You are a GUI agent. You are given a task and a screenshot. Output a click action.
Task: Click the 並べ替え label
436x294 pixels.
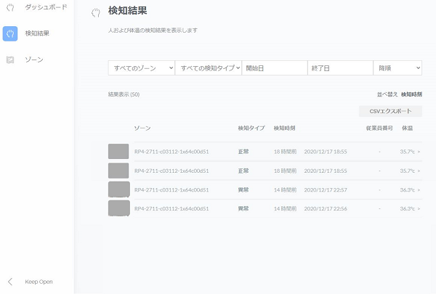(x=387, y=94)
